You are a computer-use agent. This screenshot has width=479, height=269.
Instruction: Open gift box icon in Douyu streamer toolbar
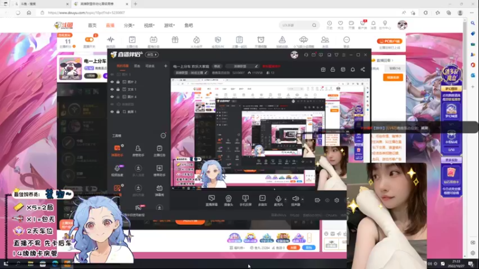pyautogui.click(x=175, y=39)
